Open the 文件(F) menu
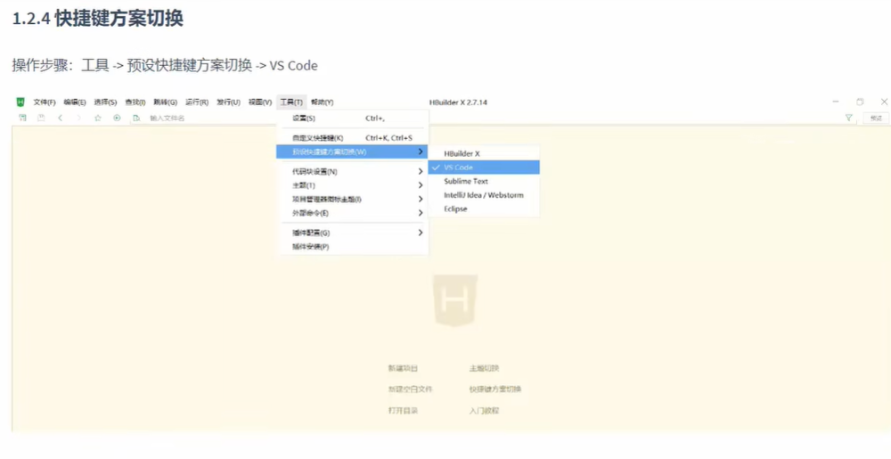 click(x=45, y=102)
